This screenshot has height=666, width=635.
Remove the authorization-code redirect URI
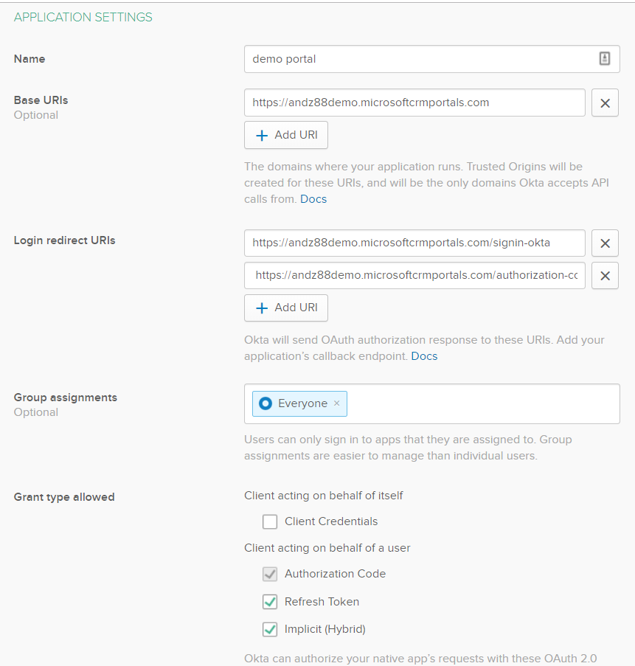(605, 276)
